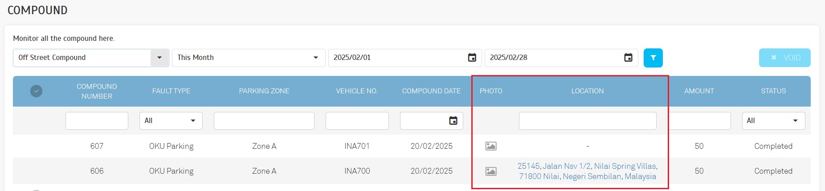Screen dimensions: 825x191
Task: Click the blue filter funnel button
Action: [653, 58]
